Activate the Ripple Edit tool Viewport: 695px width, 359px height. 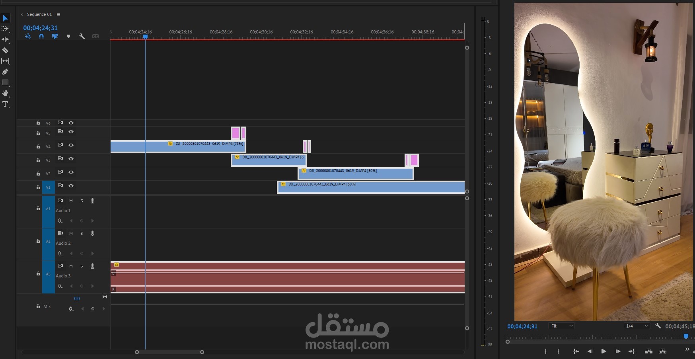[x=5, y=39]
